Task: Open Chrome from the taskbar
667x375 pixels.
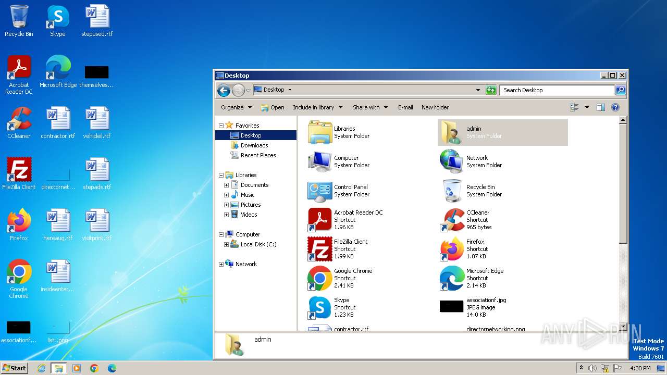Action: click(94, 368)
